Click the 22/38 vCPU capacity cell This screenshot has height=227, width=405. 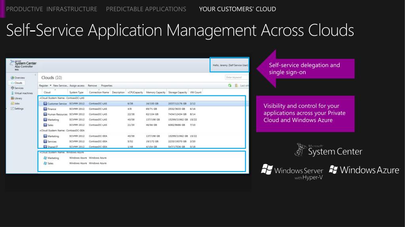131,115
